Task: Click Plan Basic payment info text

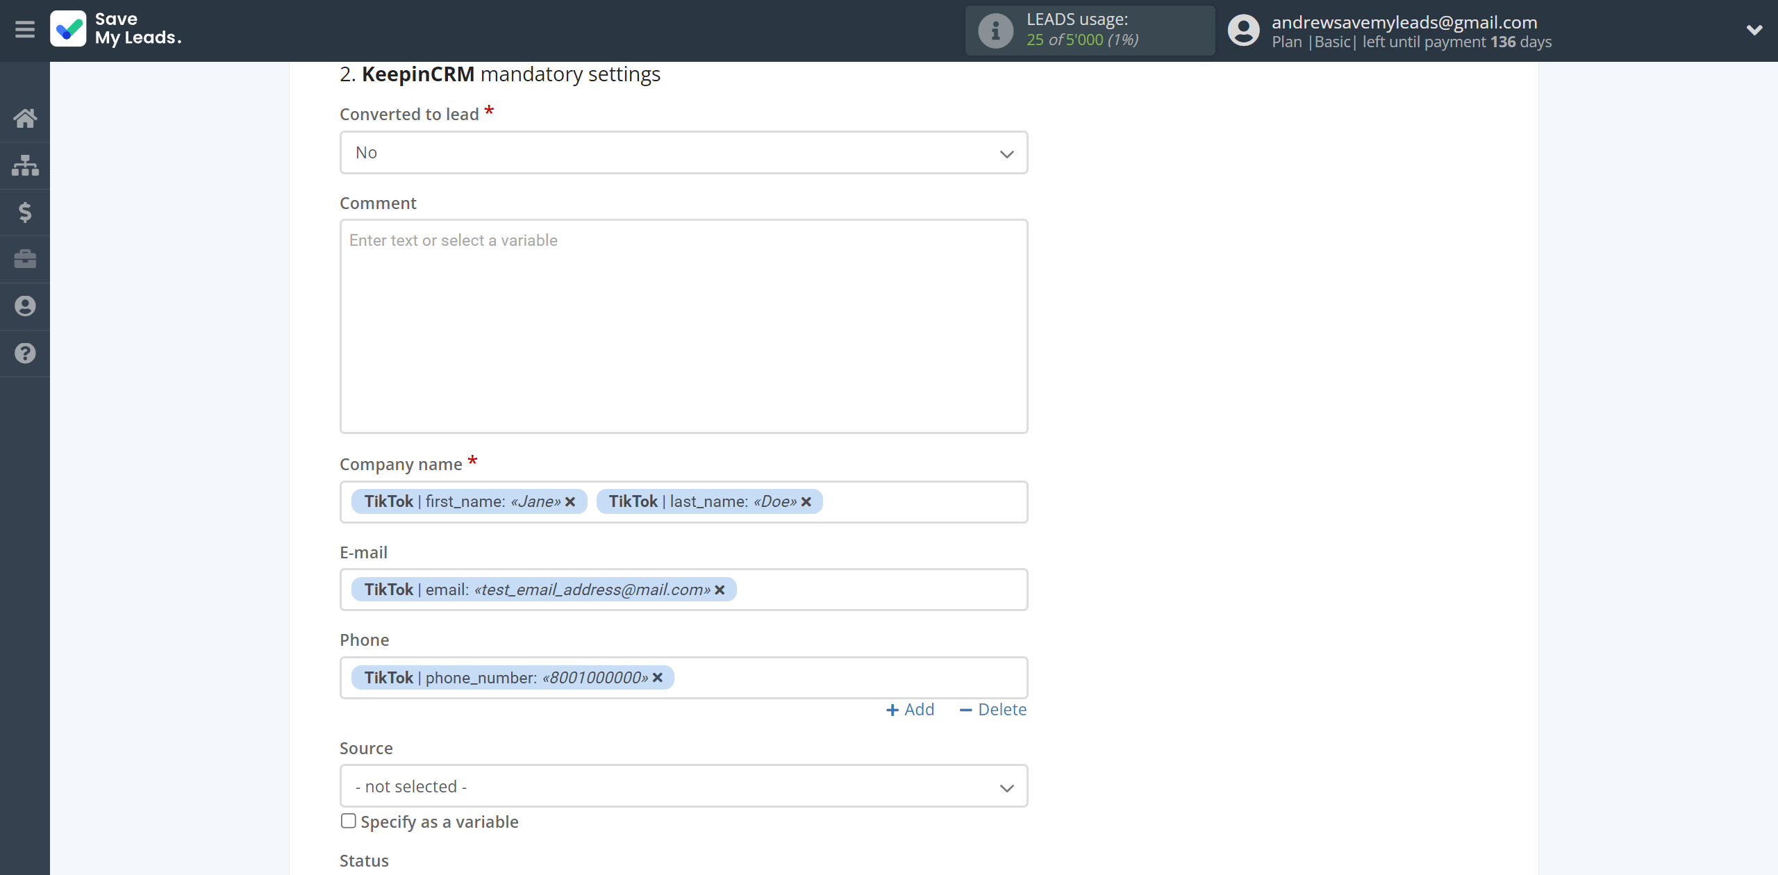Action: click(1411, 42)
